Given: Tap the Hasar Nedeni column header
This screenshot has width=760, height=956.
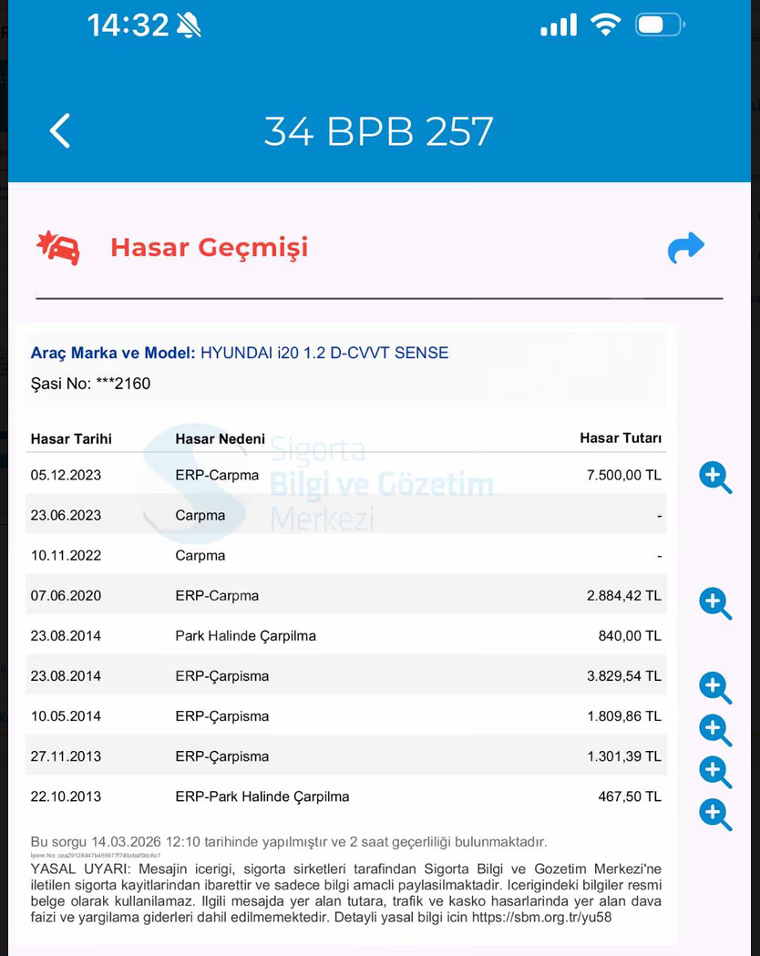Looking at the screenshot, I should click(x=220, y=439).
